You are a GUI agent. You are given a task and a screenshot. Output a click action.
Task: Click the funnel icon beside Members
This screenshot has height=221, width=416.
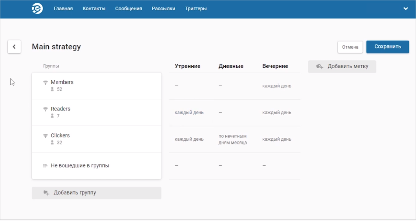[45, 83]
